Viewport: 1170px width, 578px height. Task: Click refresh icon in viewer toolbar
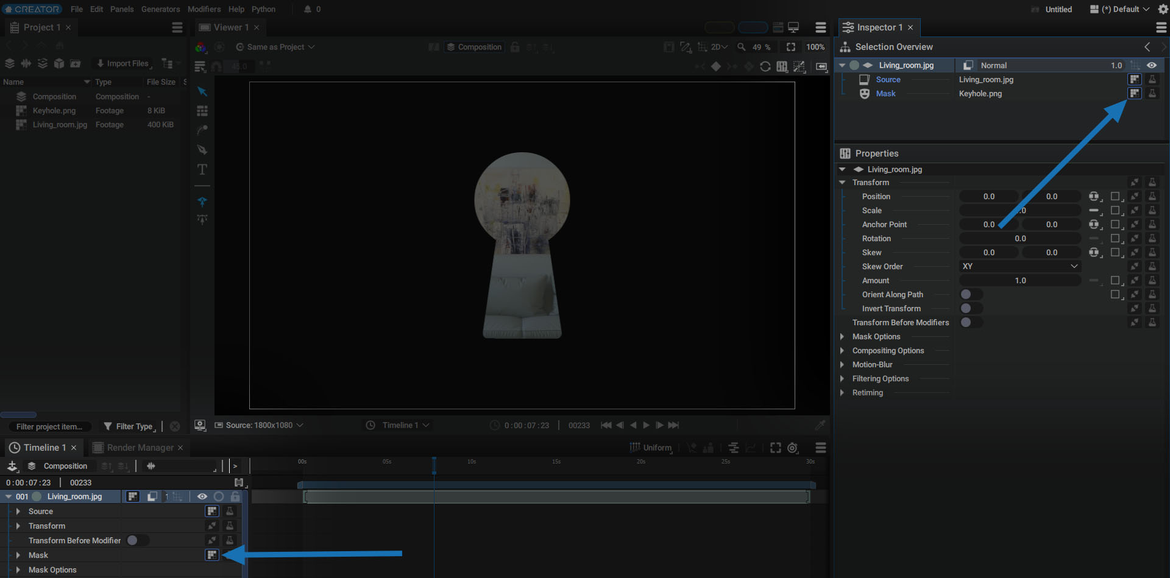pos(765,66)
